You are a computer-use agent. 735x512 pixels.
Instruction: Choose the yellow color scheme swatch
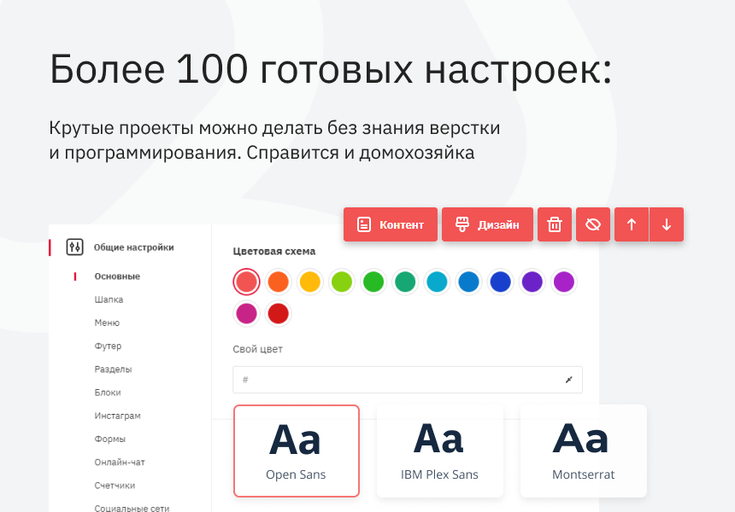click(x=309, y=282)
